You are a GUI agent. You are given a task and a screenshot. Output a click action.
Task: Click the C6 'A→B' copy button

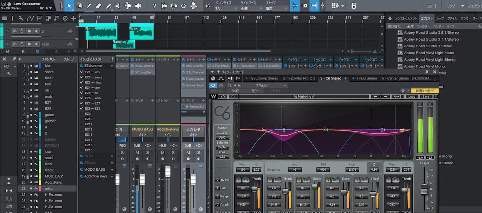click(397, 96)
